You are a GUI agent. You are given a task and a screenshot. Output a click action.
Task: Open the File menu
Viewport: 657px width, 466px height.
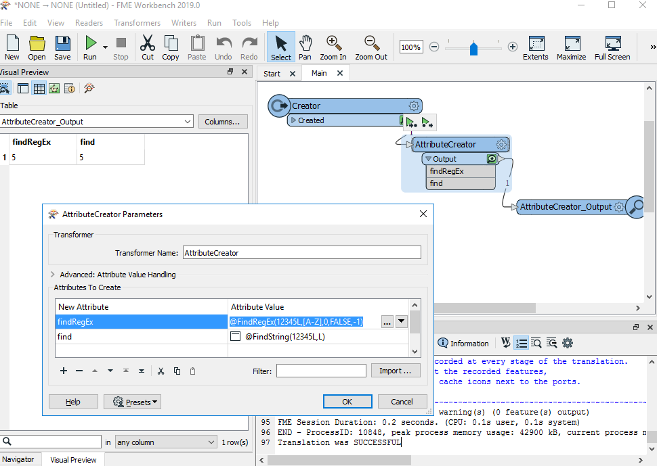6,22
